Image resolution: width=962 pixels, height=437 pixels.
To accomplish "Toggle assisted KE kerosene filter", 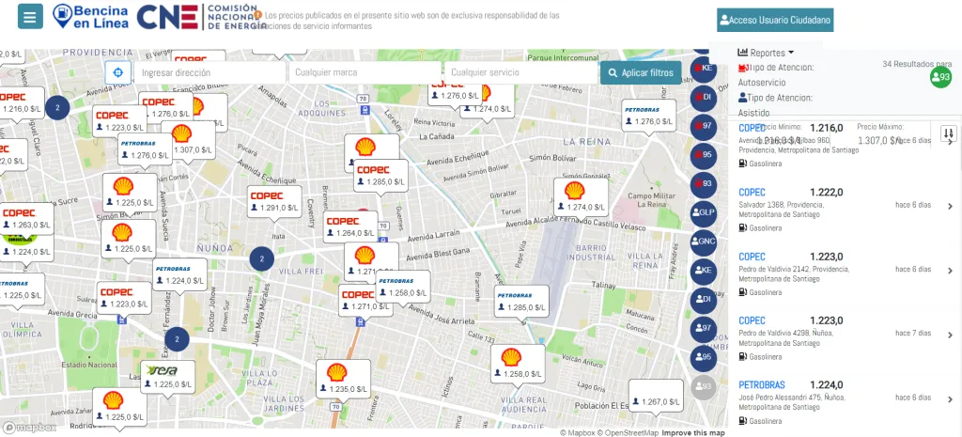I will [x=704, y=271].
